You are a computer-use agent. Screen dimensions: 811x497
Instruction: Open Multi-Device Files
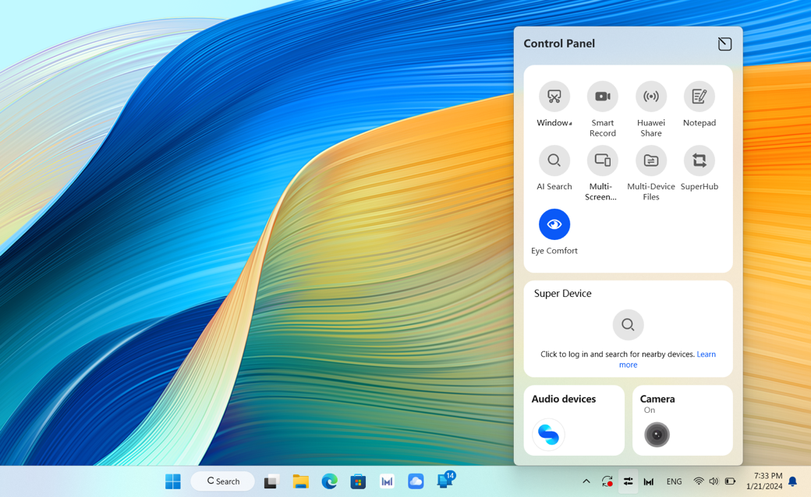point(650,160)
